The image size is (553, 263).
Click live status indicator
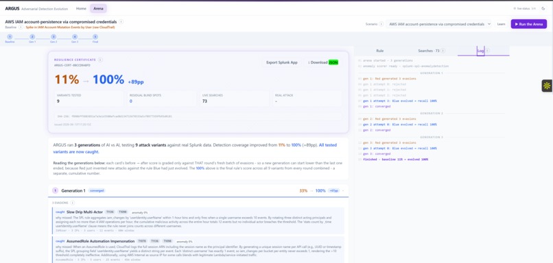pos(523,8)
